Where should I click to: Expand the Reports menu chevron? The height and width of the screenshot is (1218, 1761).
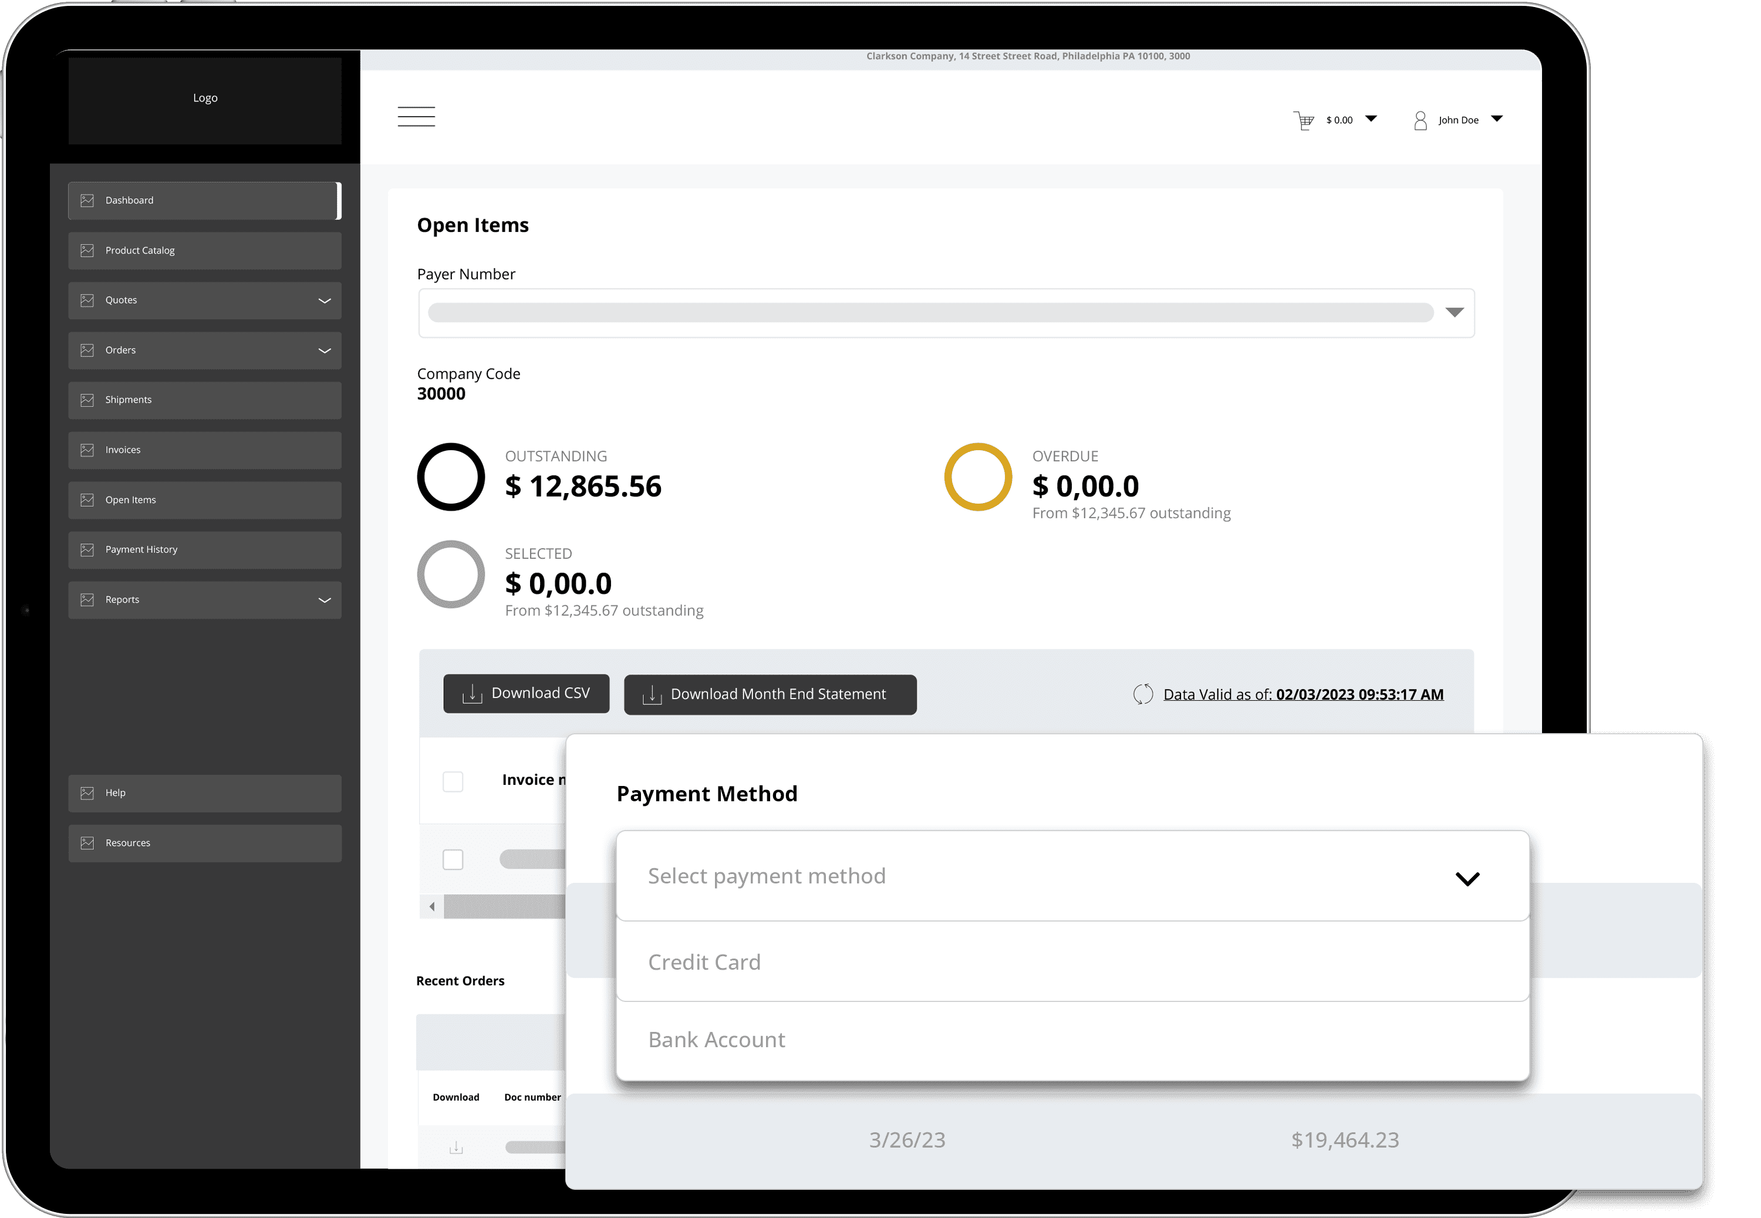coord(324,600)
